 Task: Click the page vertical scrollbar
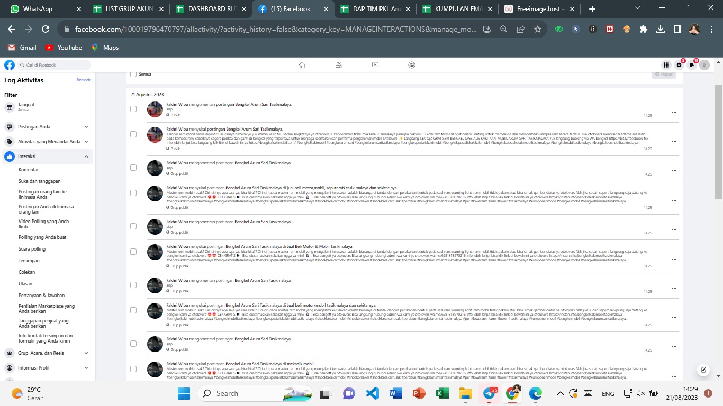(718, 142)
